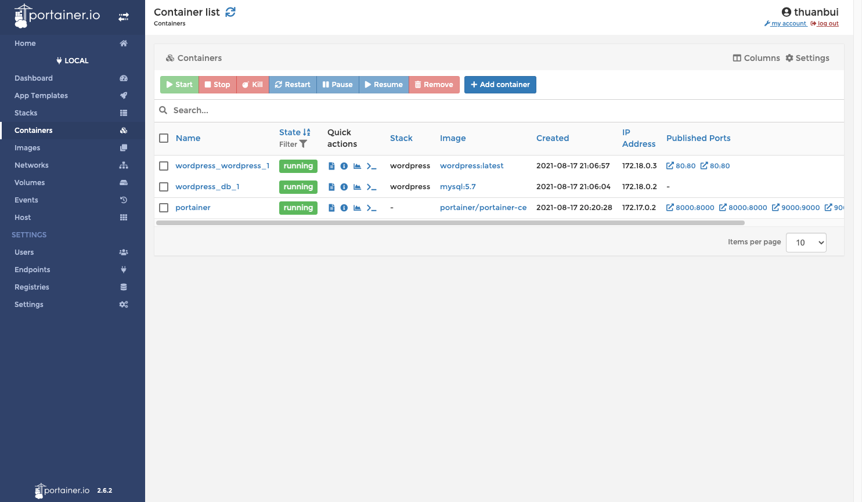862x502 pixels.
Task: Open wordpress:latest image link
Action: pos(472,166)
